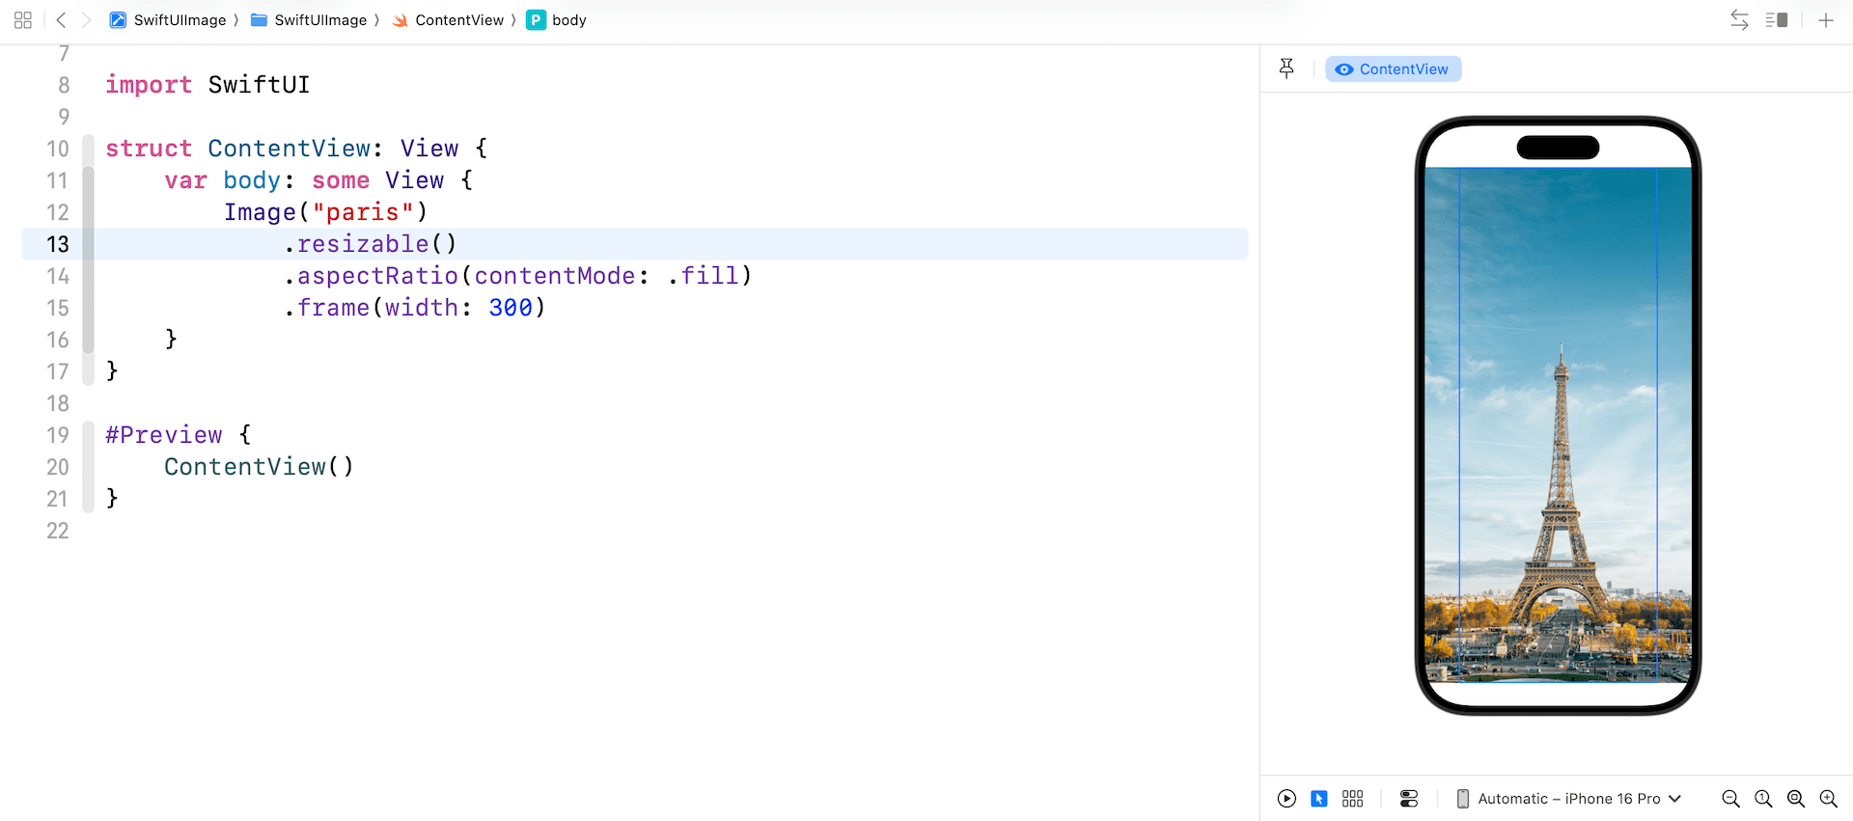1853x821 pixels.
Task: Switch preview to Live mode
Action: pyautogui.click(x=1286, y=799)
